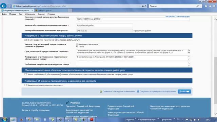Viewport: 217px width, 122px height.
Task: Go back with the browser Back arrow
Action: click(3, 6)
